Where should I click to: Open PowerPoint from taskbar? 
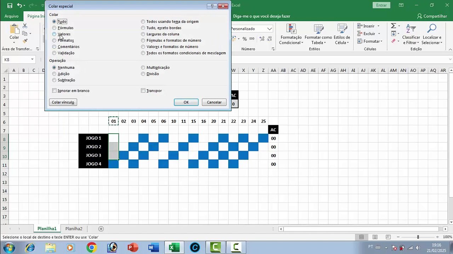(132, 248)
